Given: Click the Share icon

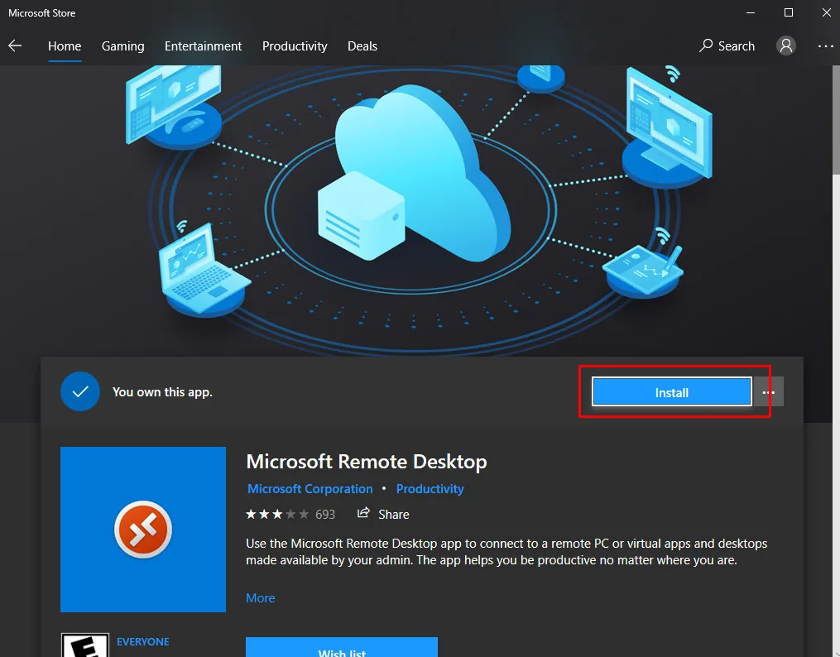Looking at the screenshot, I should click(363, 513).
